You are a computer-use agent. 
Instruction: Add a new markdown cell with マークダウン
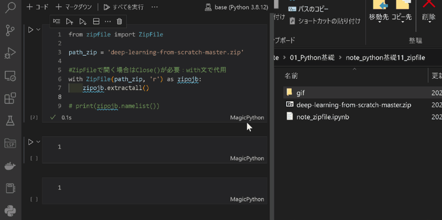click(73, 7)
